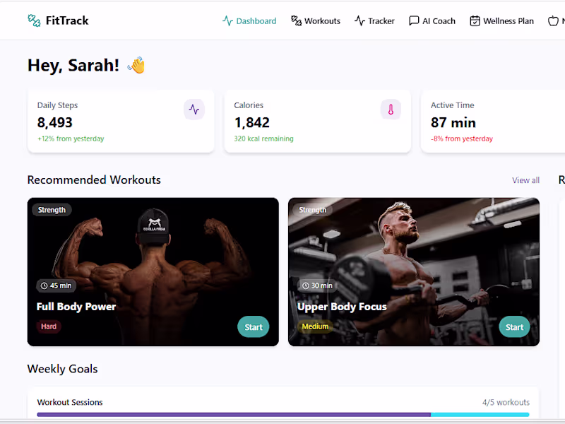Click the AI Coach chat bubble icon
565x424 pixels.
[x=414, y=21]
